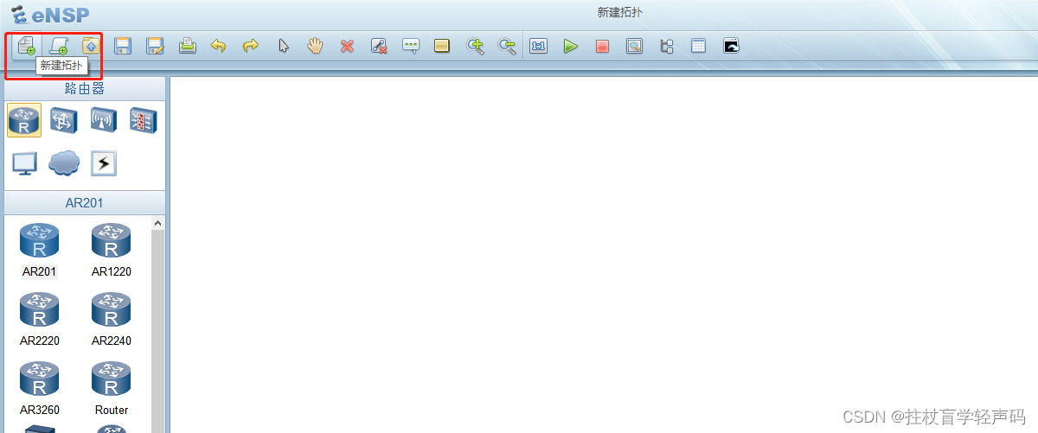This screenshot has width=1038, height=433.
Task: Select the WLAN device category icon
Action: (x=104, y=120)
